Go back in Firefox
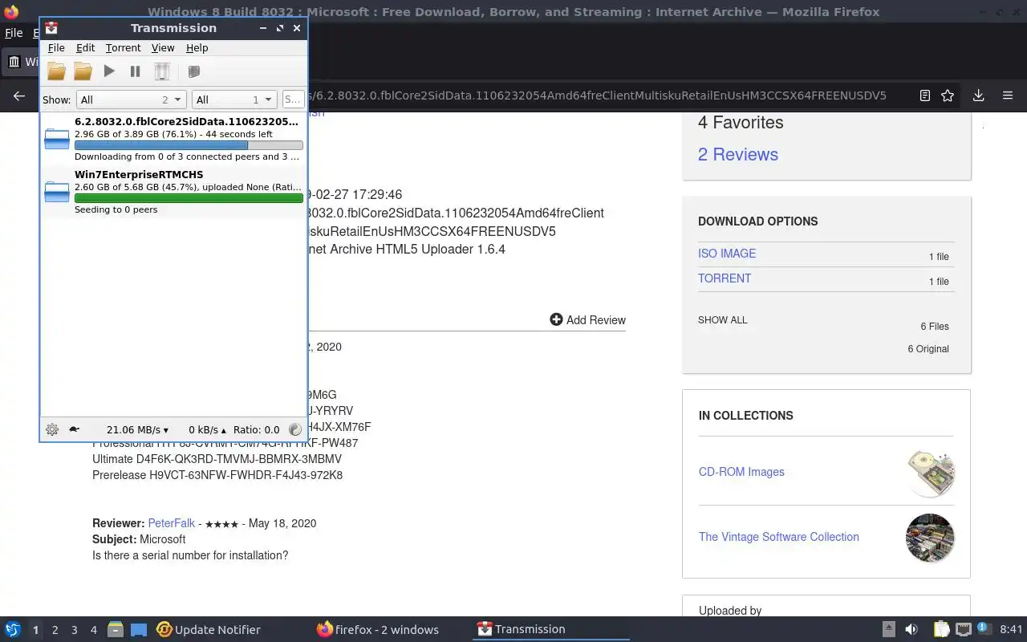Image resolution: width=1027 pixels, height=642 pixels. click(19, 95)
